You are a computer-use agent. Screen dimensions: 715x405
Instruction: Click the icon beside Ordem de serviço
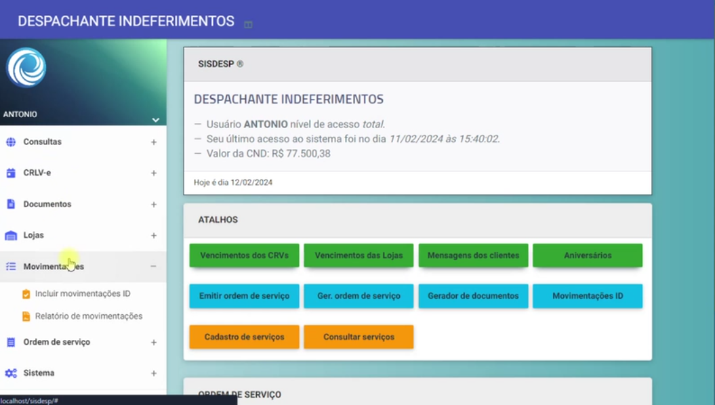click(x=11, y=342)
